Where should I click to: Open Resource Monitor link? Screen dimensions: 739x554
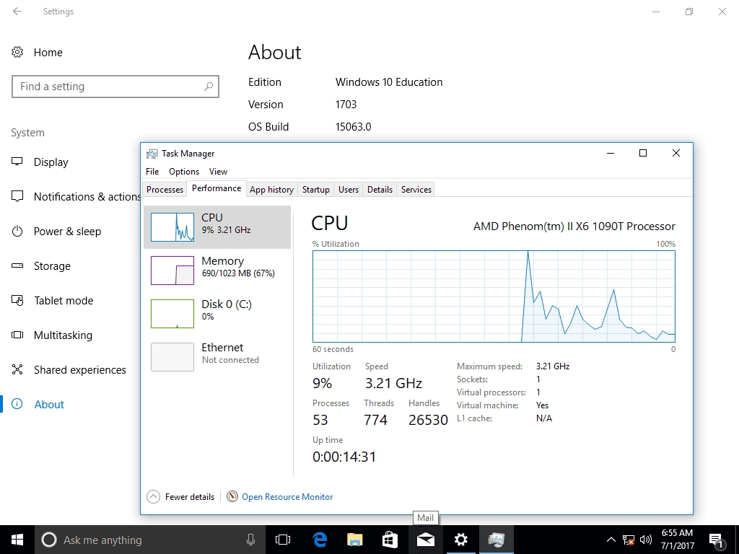(x=287, y=496)
